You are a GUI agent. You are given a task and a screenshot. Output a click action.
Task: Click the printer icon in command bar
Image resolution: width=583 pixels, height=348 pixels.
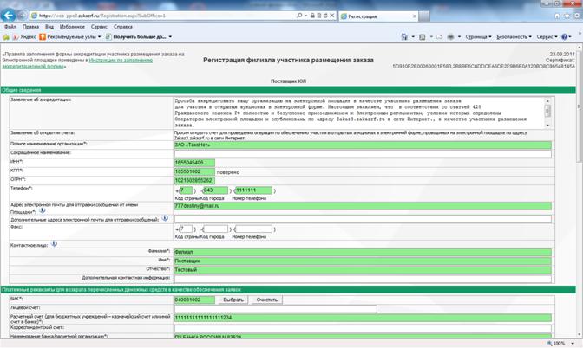point(450,36)
